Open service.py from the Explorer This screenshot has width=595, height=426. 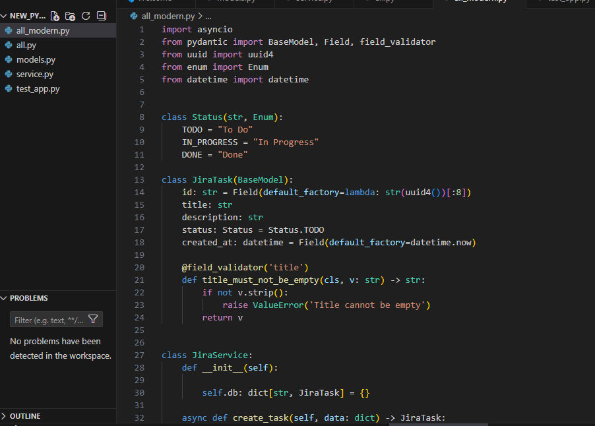point(35,74)
